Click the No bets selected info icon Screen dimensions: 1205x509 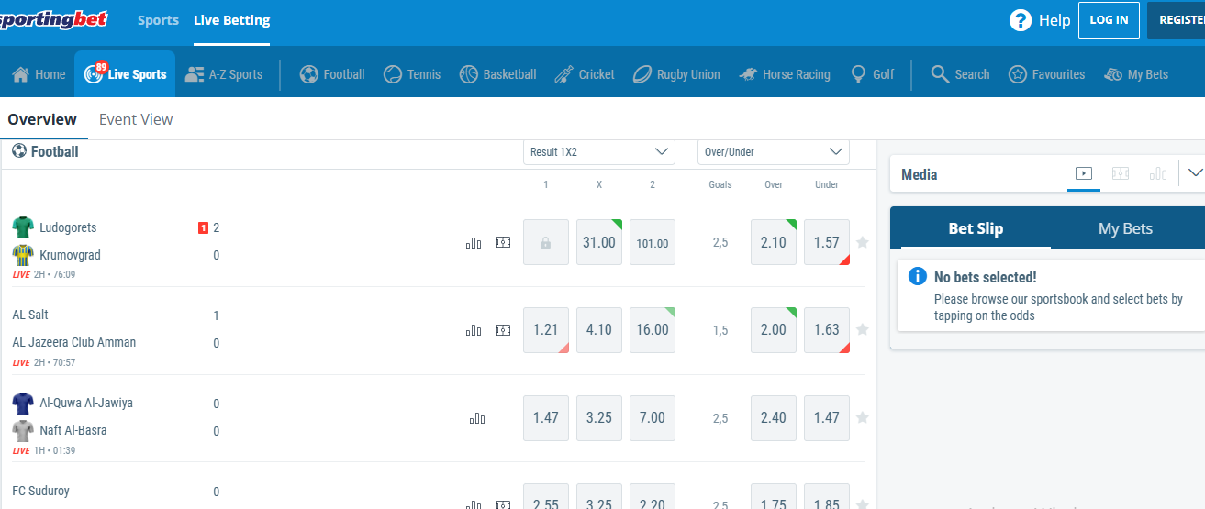(x=917, y=277)
